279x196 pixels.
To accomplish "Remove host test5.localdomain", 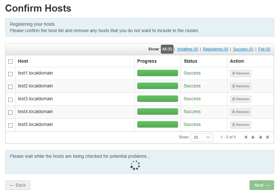I will tap(240, 125).
